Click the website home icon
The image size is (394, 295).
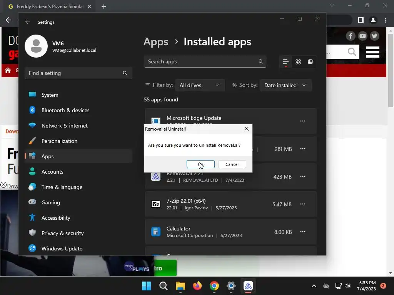pos(8,70)
